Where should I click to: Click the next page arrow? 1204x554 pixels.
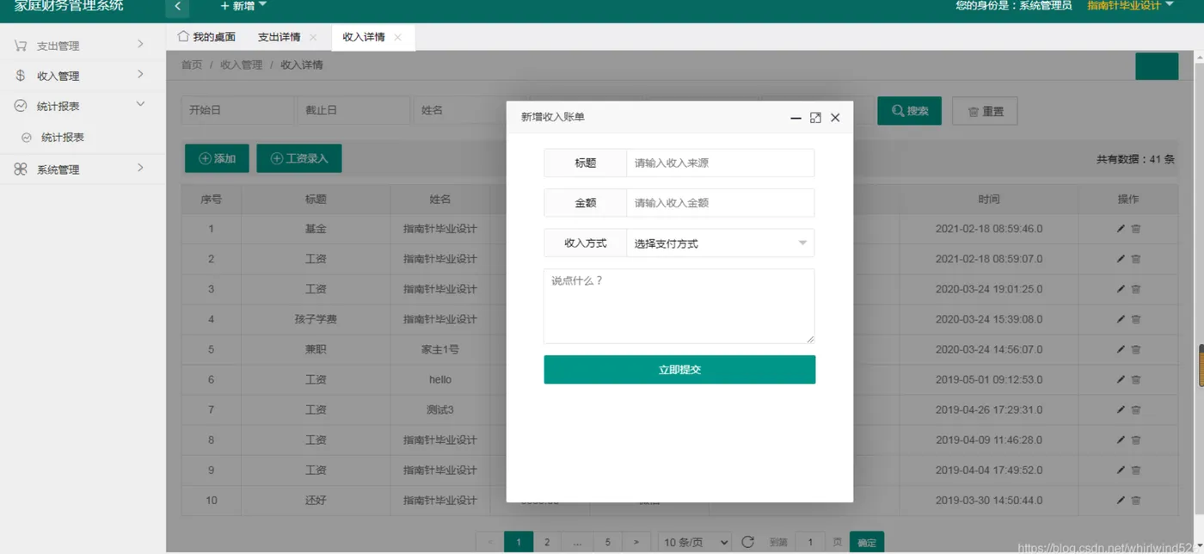pos(636,542)
